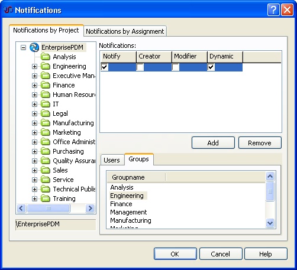Click the Dynamic column header
Viewport: 297px width, 270px height.
pos(225,57)
